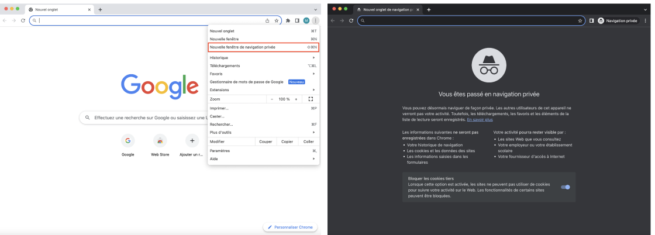Expand the Aide submenu

[264, 158]
